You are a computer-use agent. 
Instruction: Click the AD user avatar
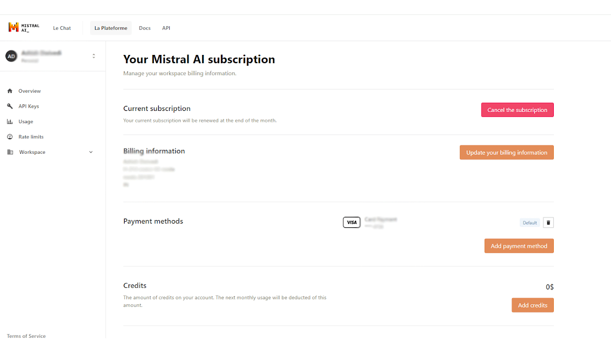(x=12, y=56)
